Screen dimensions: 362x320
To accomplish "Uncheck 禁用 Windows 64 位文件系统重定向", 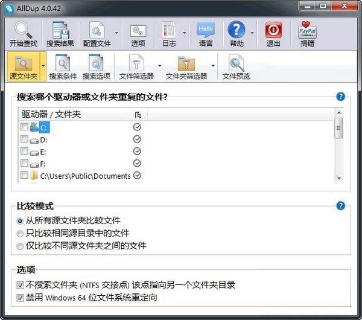I will (21, 297).
